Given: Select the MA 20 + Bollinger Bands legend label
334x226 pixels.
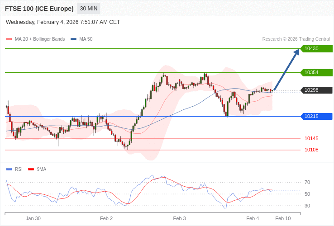Looking at the screenshot, I should tap(40, 39).
